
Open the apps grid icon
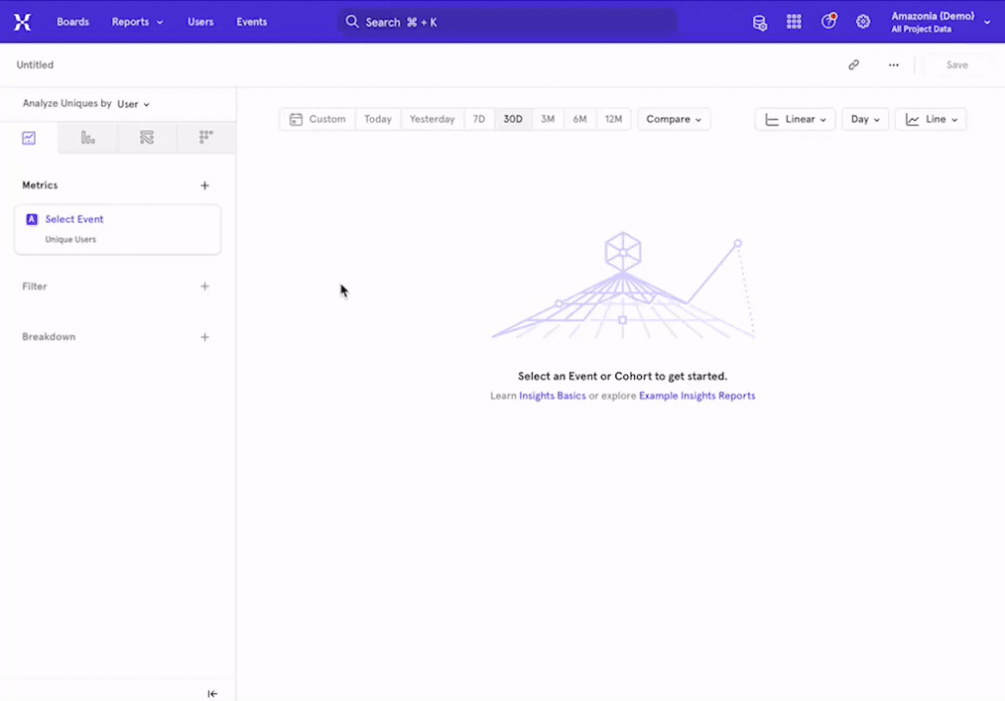[794, 22]
